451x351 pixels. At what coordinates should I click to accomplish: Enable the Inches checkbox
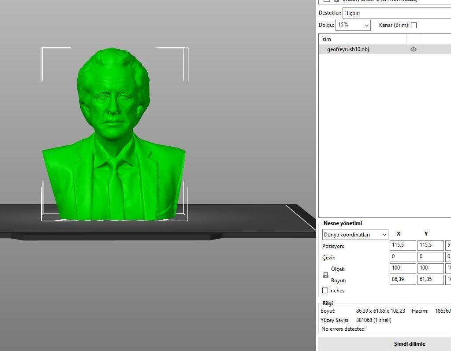tap(325, 290)
